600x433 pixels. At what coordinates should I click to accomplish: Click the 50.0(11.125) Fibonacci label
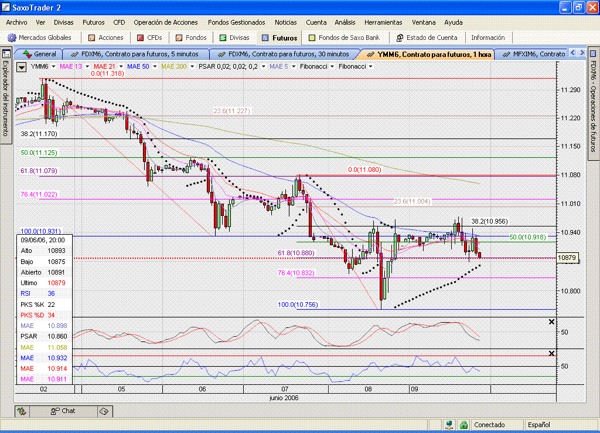pyautogui.click(x=39, y=153)
